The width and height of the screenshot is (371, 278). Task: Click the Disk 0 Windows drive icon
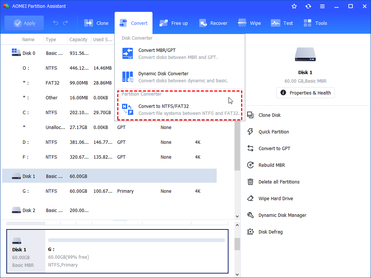click(x=16, y=52)
